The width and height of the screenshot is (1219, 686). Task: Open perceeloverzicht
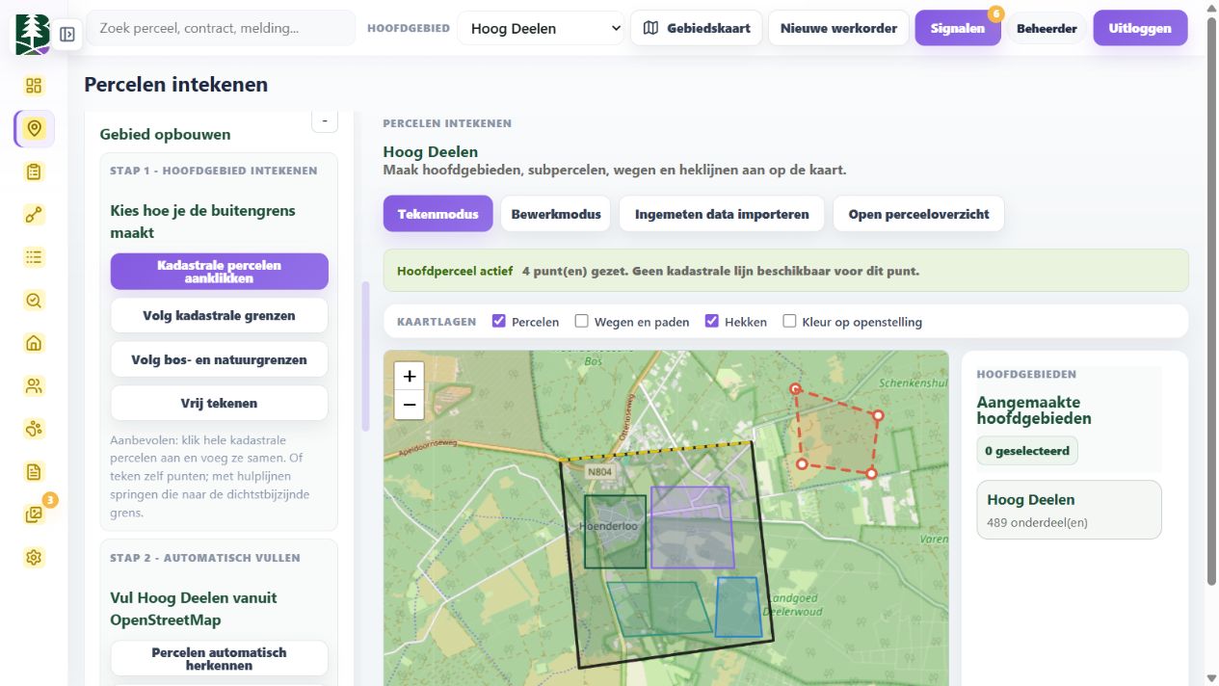click(918, 214)
